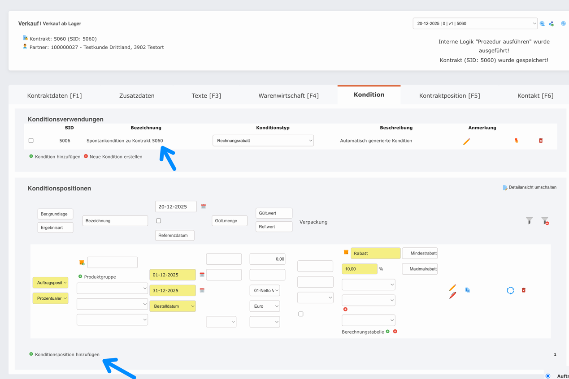Copy the condition position with the blue documents icon

click(467, 290)
